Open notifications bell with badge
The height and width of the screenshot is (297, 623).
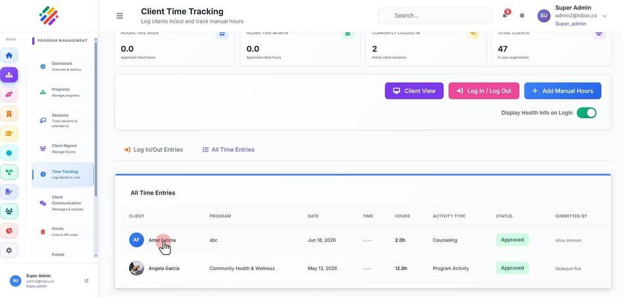pyautogui.click(x=506, y=14)
